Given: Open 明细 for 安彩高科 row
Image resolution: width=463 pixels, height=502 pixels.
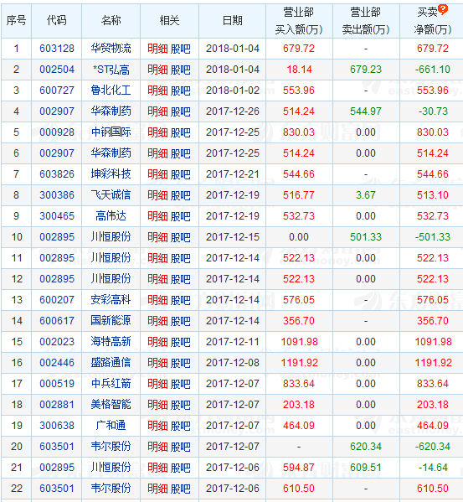Looking at the screenshot, I should 157,300.
